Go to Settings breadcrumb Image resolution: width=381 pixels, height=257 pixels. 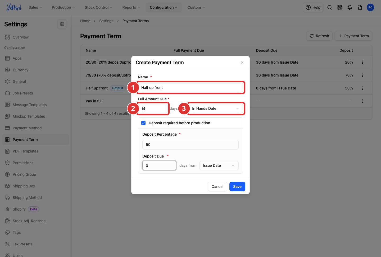click(x=106, y=21)
